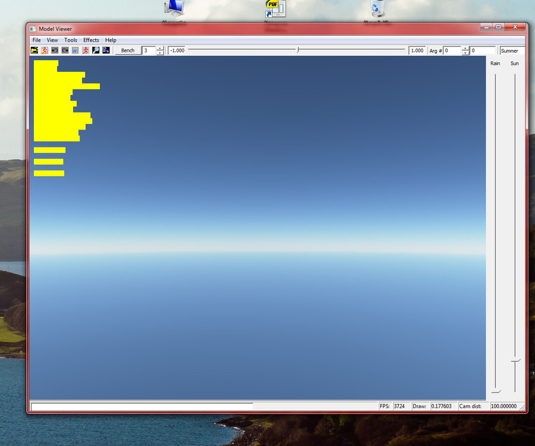Open the Help menu
535x446 pixels.
click(x=111, y=40)
